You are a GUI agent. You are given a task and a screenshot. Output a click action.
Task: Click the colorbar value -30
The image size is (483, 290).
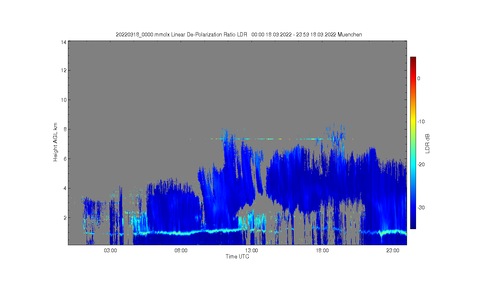pos(421,208)
